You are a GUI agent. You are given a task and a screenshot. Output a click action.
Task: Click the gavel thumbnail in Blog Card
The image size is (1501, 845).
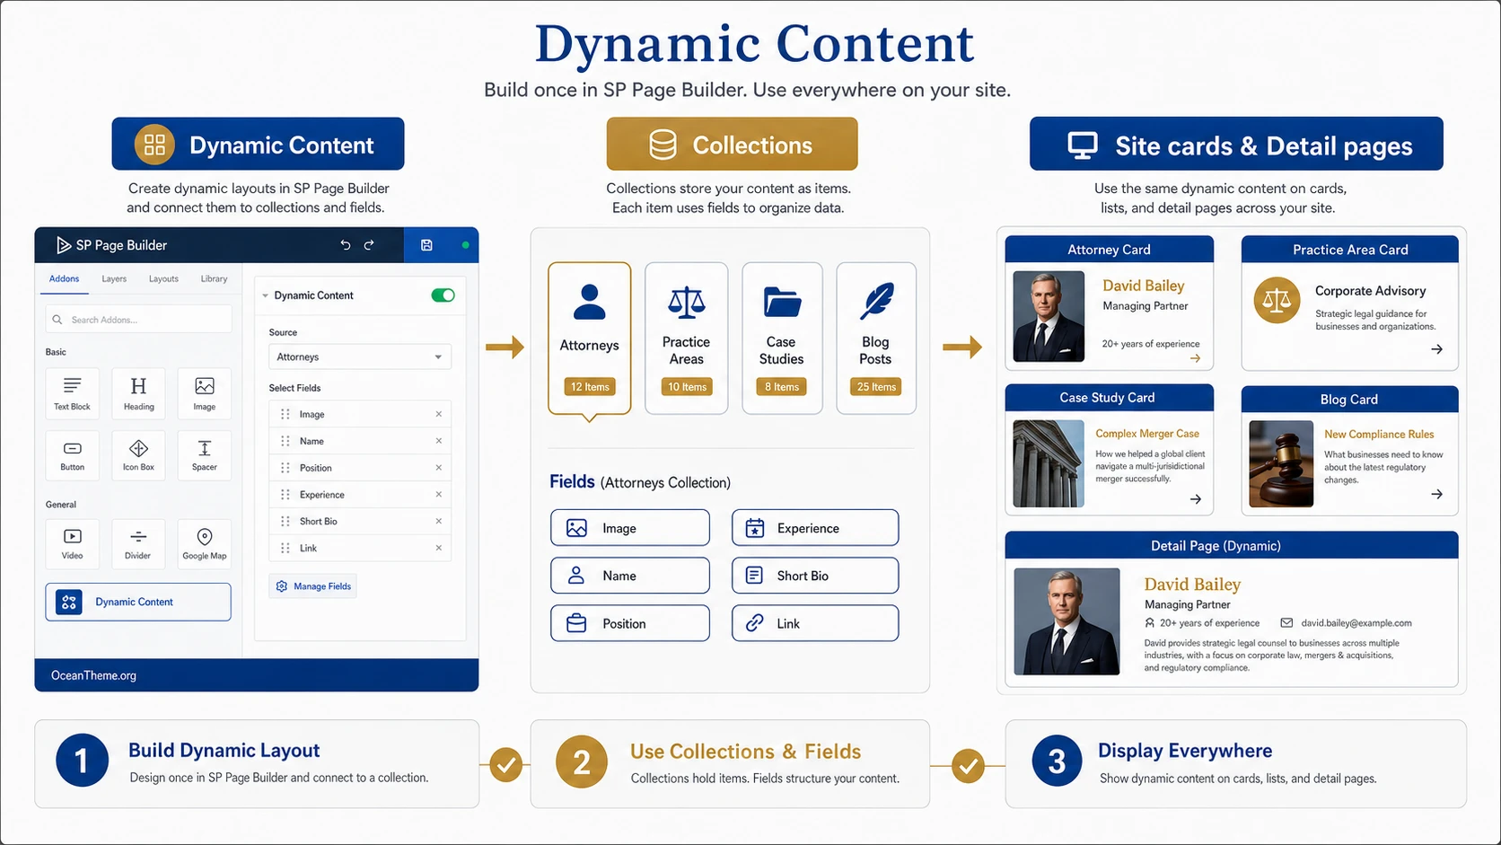(x=1281, y=464)
